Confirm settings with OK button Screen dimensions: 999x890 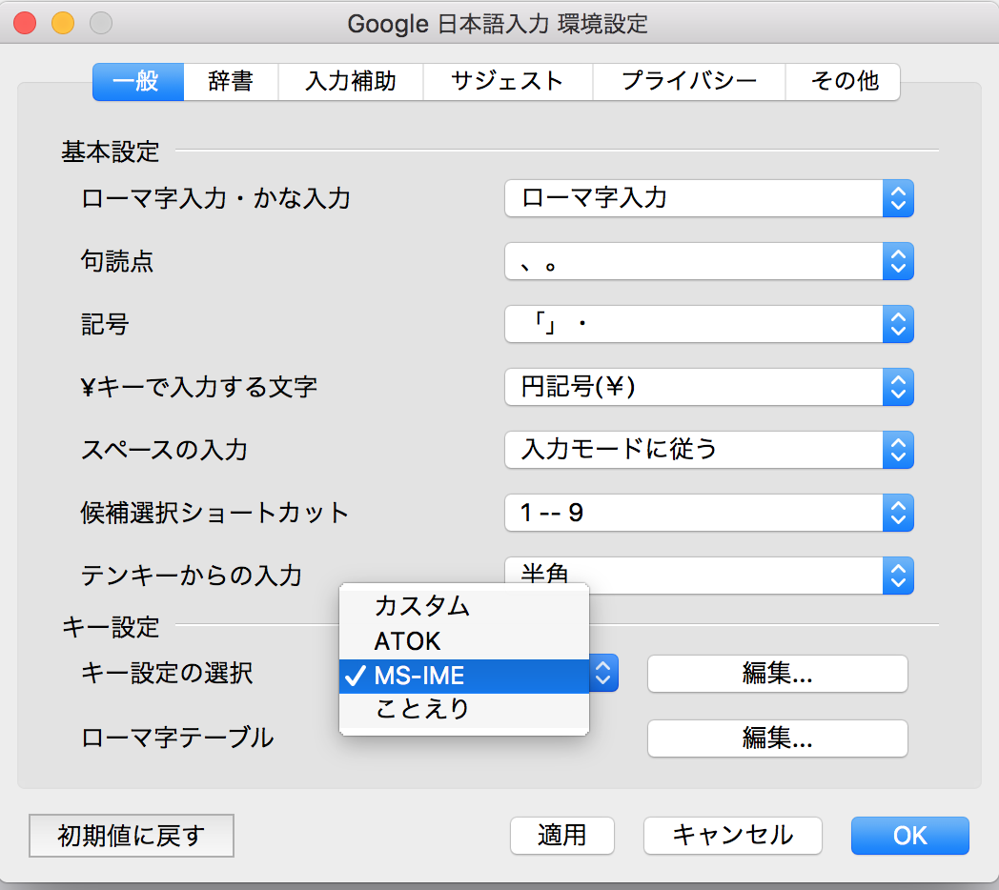(909, 836)
